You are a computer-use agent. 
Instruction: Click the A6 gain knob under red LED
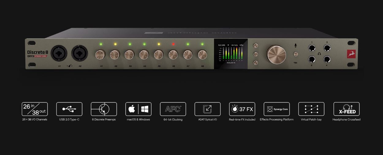tap(173, 55)
